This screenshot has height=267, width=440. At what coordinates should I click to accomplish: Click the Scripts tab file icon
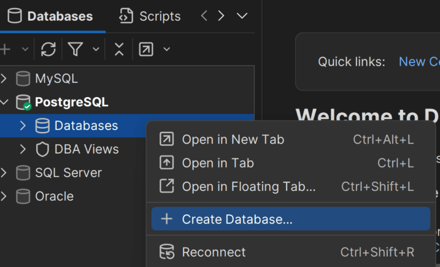[x=126, y=15]
